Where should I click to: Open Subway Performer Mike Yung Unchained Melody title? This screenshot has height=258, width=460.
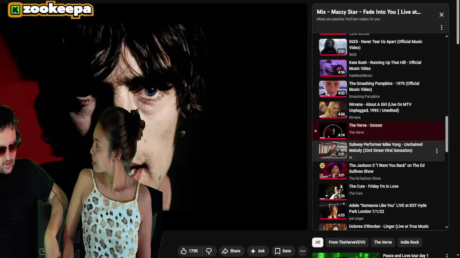386,147
